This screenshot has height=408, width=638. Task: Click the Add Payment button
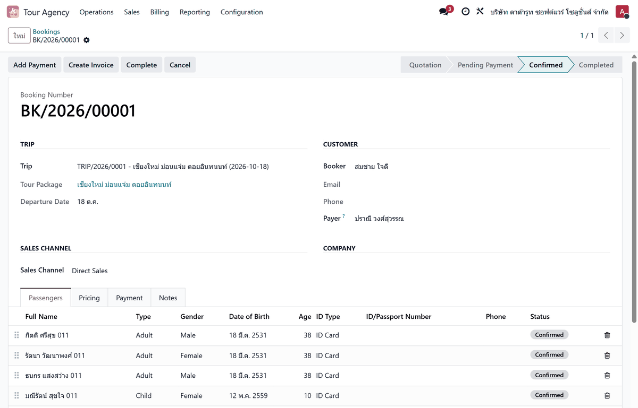coord(35,65)
